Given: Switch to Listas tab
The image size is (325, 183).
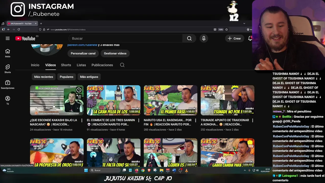Looking at the screenshot, I should [81, 65].
